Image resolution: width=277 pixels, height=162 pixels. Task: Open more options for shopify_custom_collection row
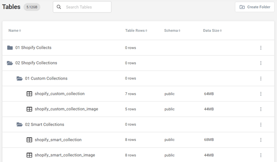click(261, 94)
